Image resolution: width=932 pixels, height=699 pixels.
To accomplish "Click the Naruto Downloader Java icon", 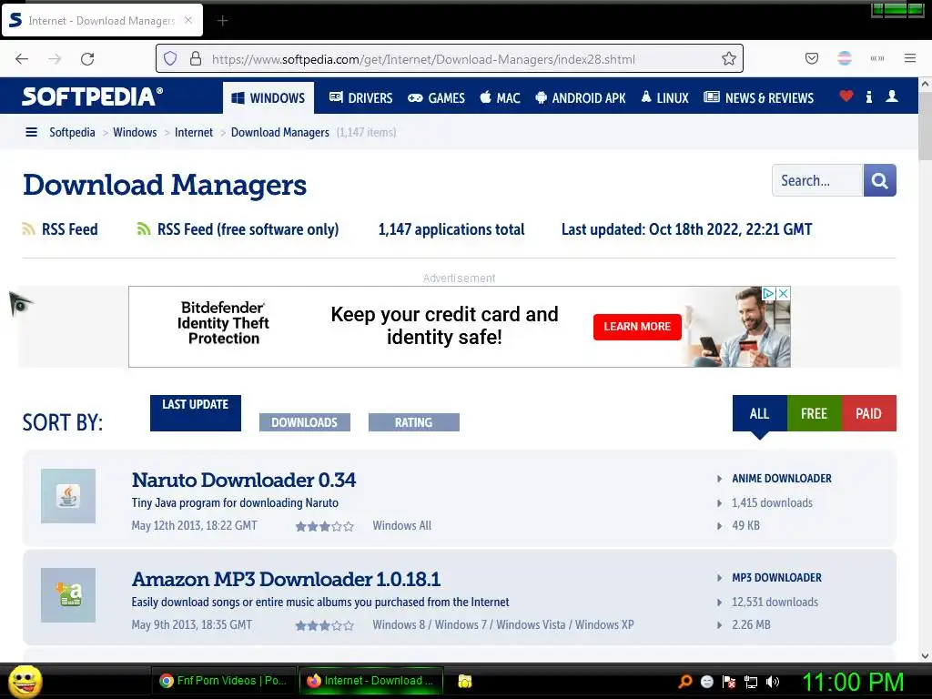I will 68,496.
